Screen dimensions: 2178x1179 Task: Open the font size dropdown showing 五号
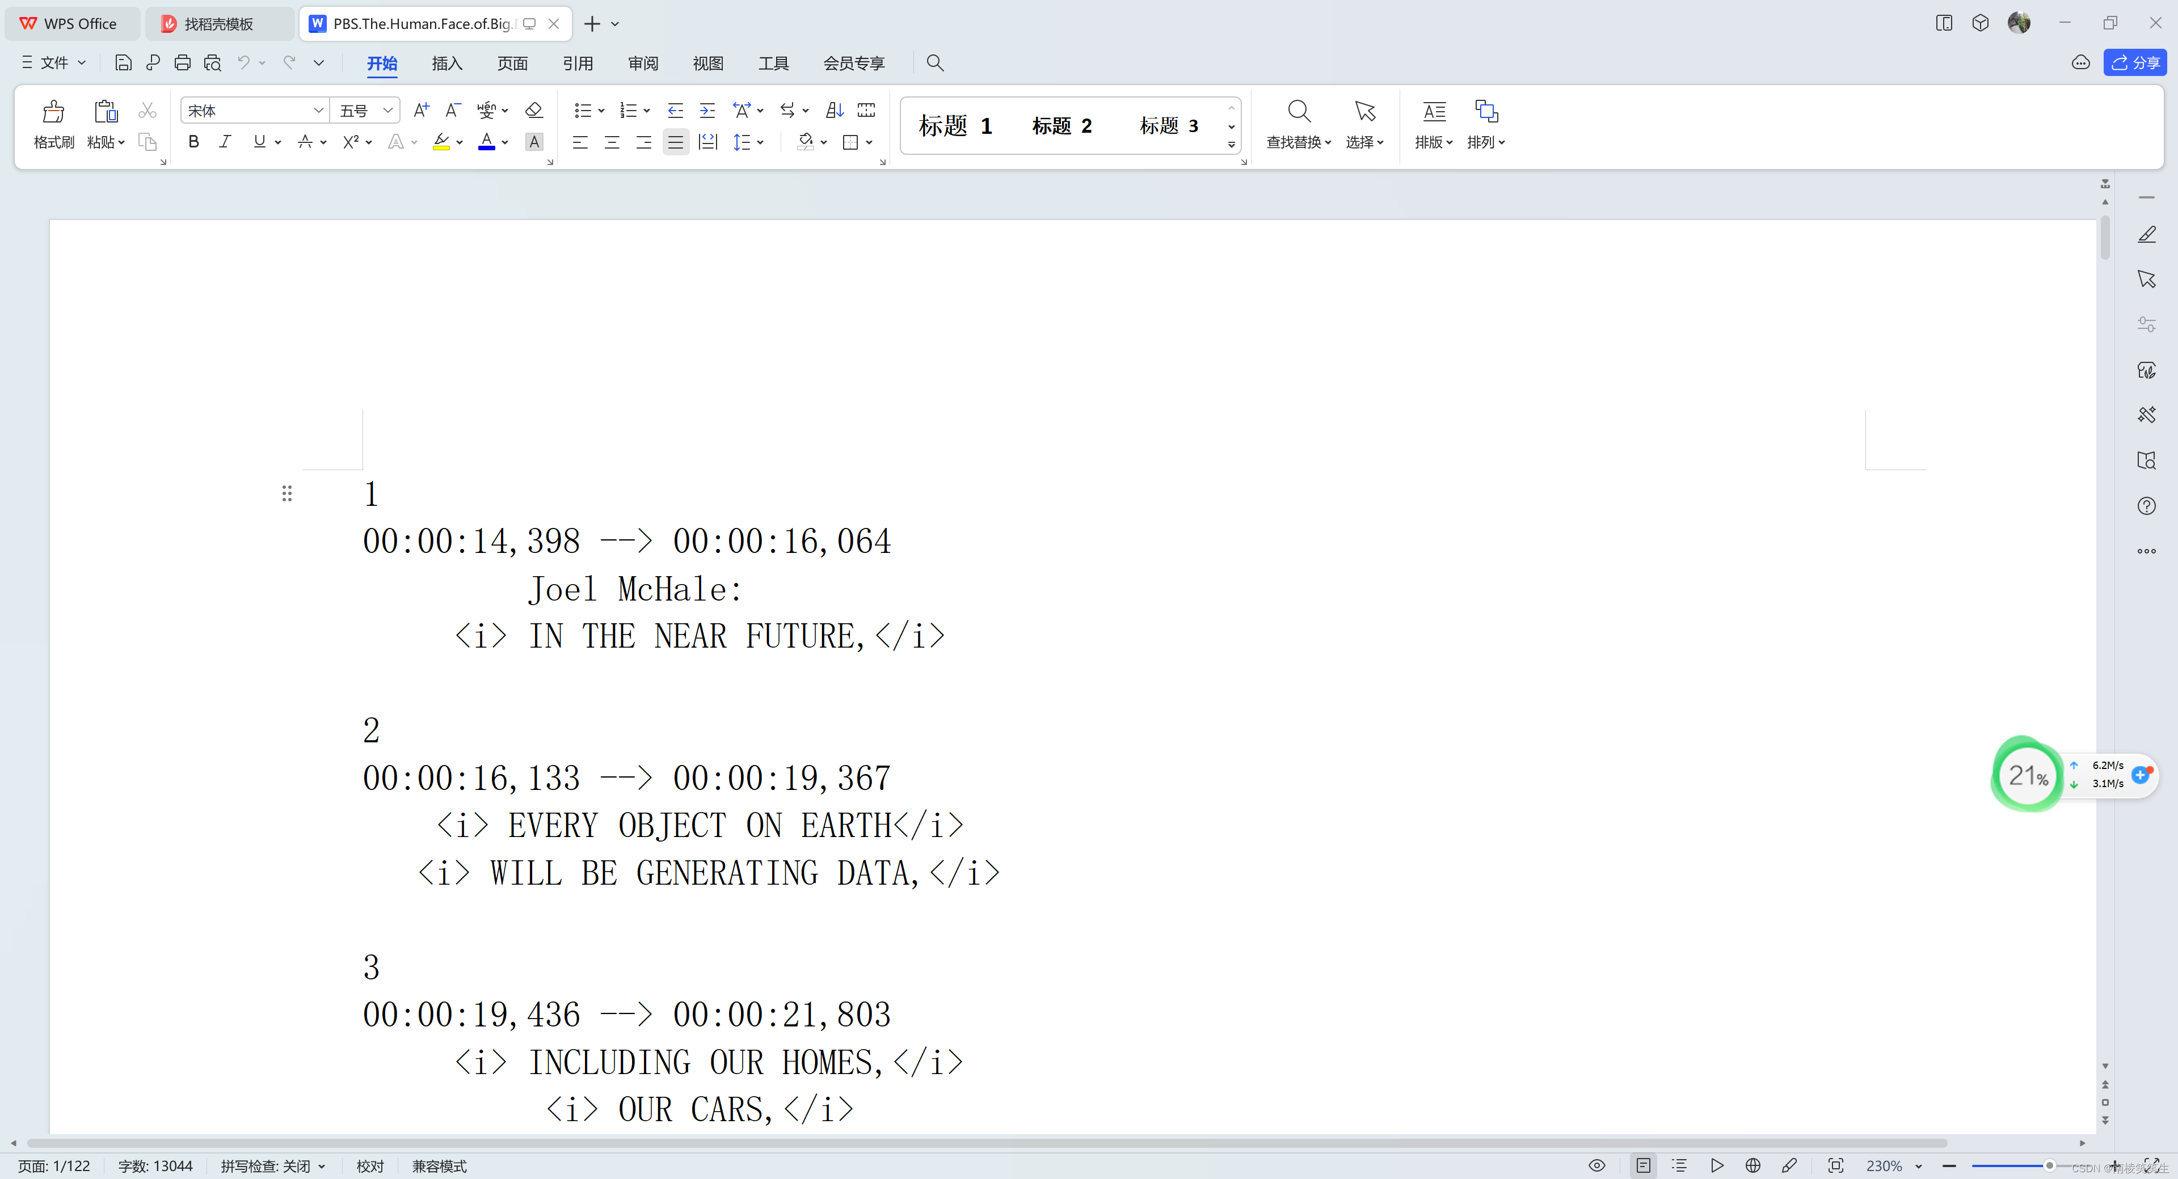(387, 111)
